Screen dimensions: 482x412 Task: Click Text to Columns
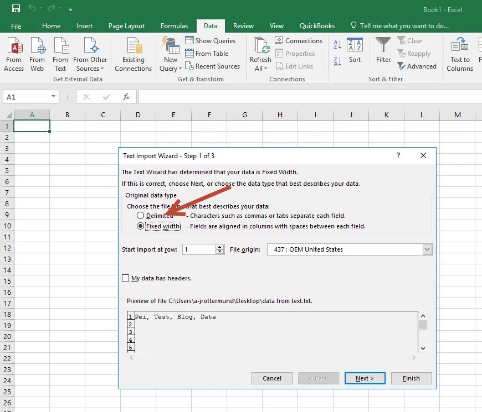(x=460, y=55)
